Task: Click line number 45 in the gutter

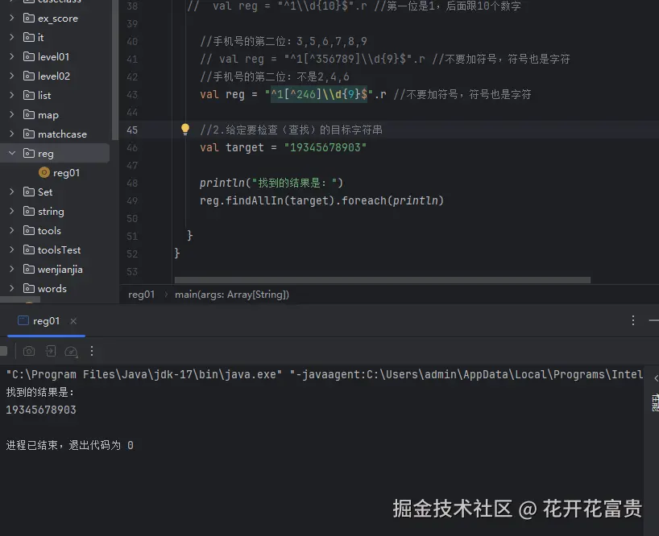Action: [x=132, y=130]
